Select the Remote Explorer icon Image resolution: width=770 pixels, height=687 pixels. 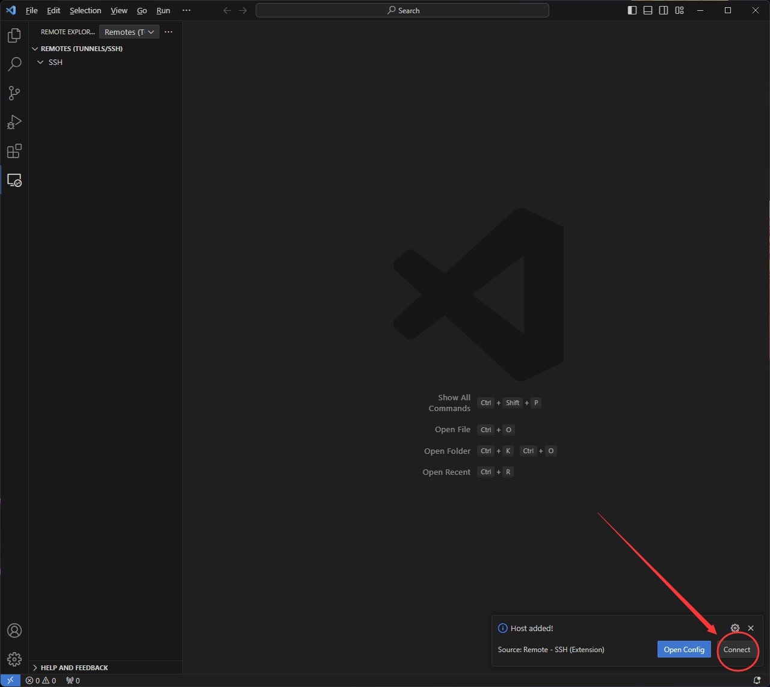click(x=14, y=180)
